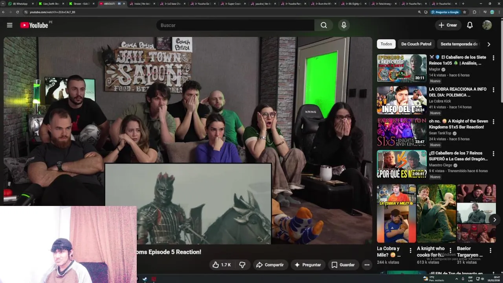Open the INFO DEL DIA thumbnail
The width and height of the screenshot is (503, 283).
(x=402, y=100)
